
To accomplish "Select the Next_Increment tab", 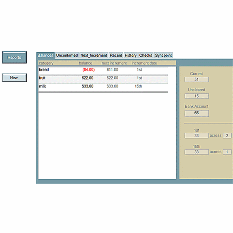I will coord(94,56).
